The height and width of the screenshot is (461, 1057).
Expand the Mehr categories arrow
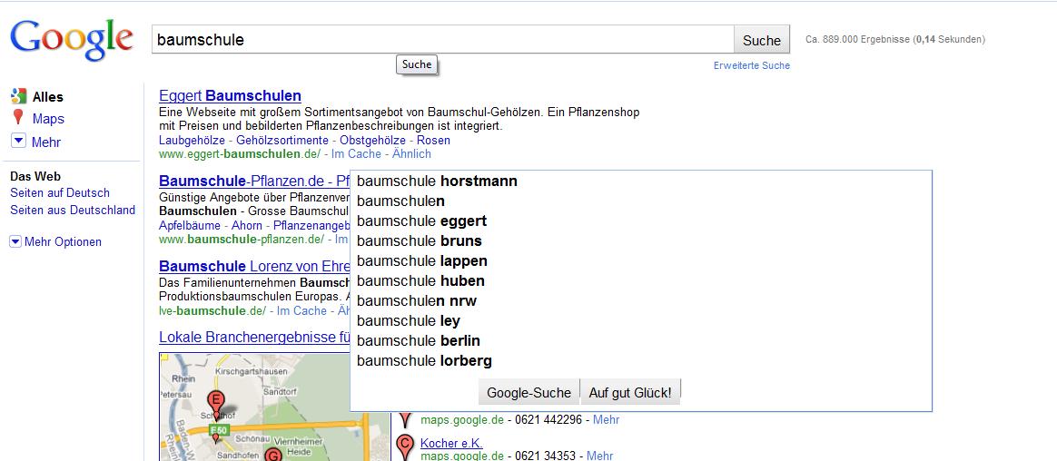point(19,142)
